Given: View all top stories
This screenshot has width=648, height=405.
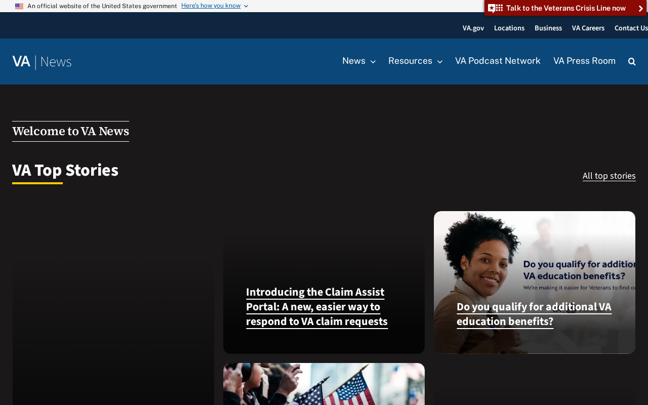Looking at the screenshot, I should coord(609,176).
